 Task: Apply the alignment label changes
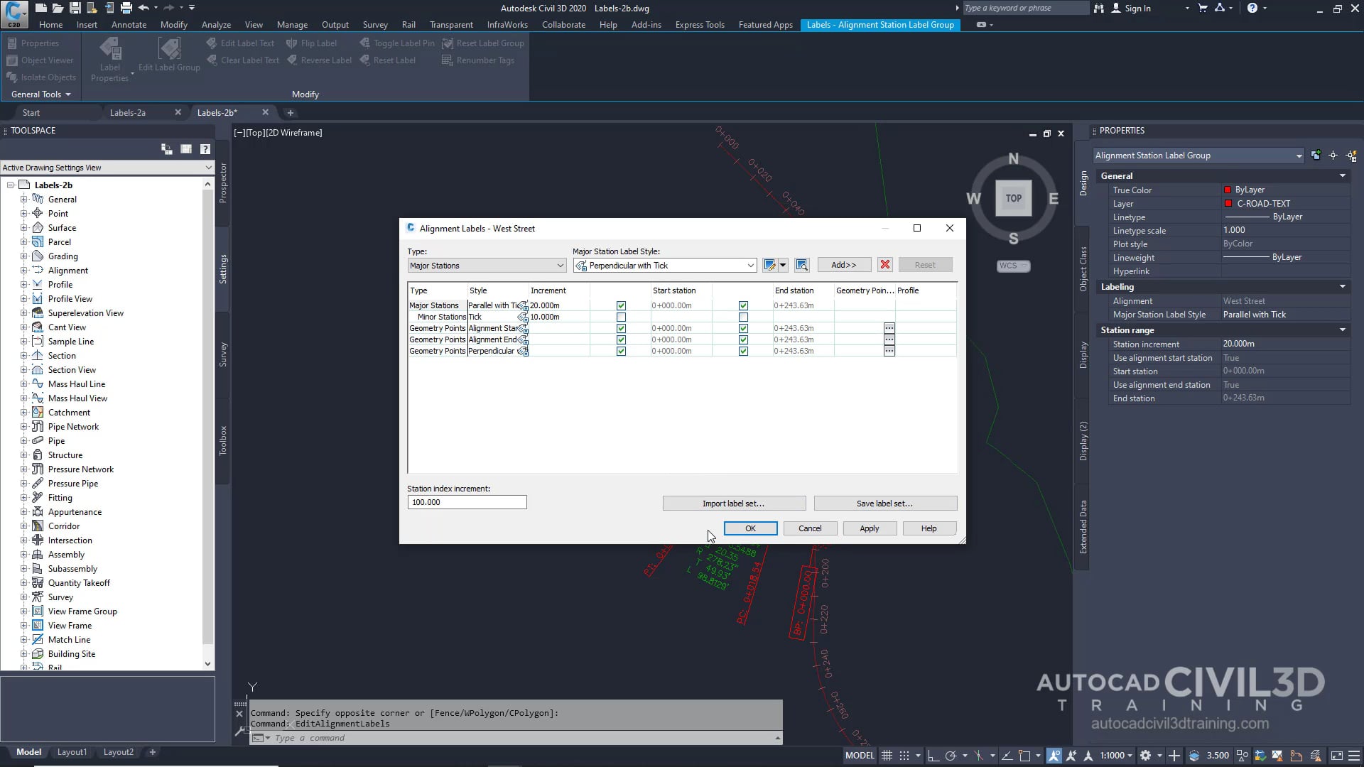coord(869,528)
